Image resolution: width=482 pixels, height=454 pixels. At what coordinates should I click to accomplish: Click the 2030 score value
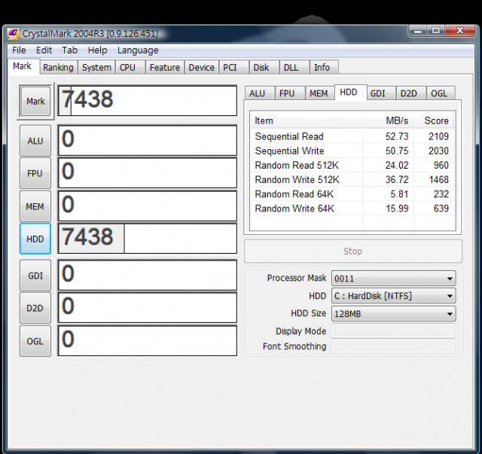(x=438, y=151)
